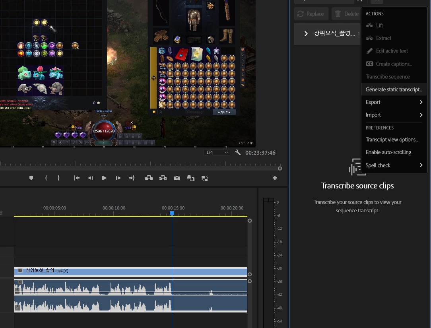The width and height of the screenshot is (431, 328).
Task: Click 00:00:10:00 on the timeline ruler
Action: click(114, 208)
